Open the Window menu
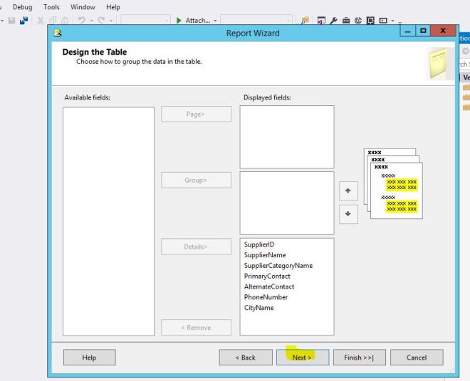470x381 pixels. (83, 7)
